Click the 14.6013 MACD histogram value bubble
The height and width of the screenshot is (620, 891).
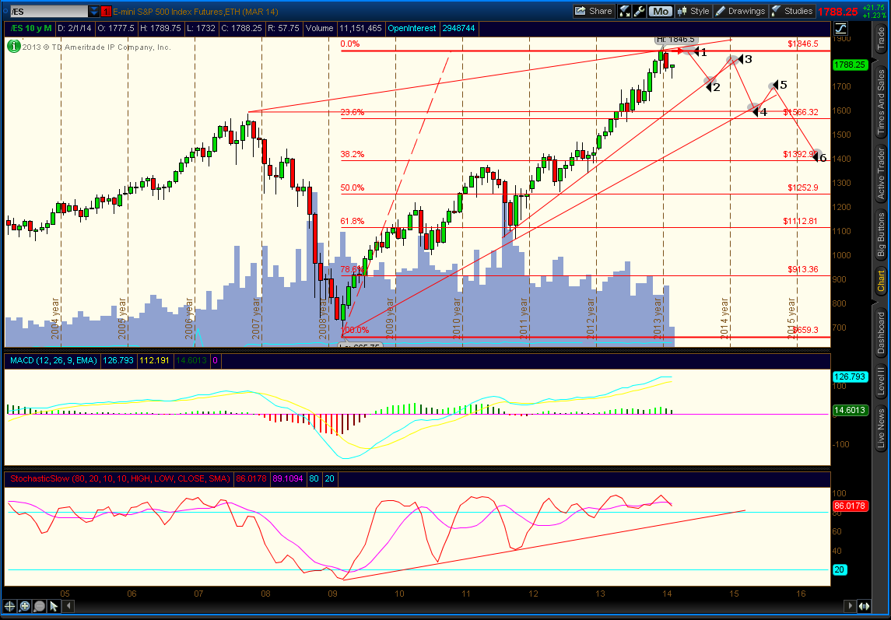850,410
